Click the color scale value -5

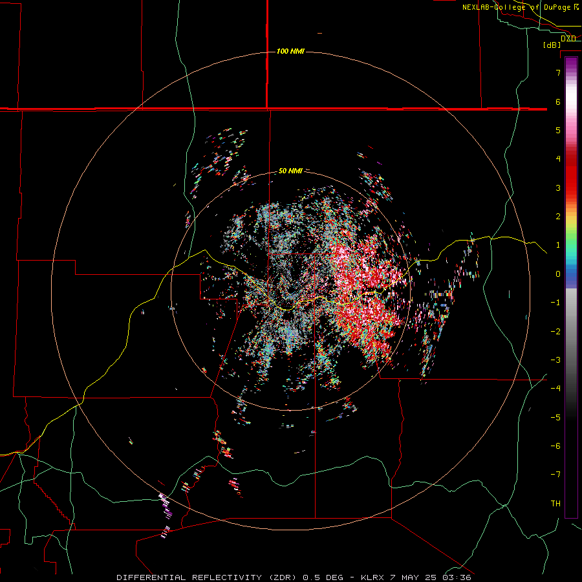click(555, 418)
